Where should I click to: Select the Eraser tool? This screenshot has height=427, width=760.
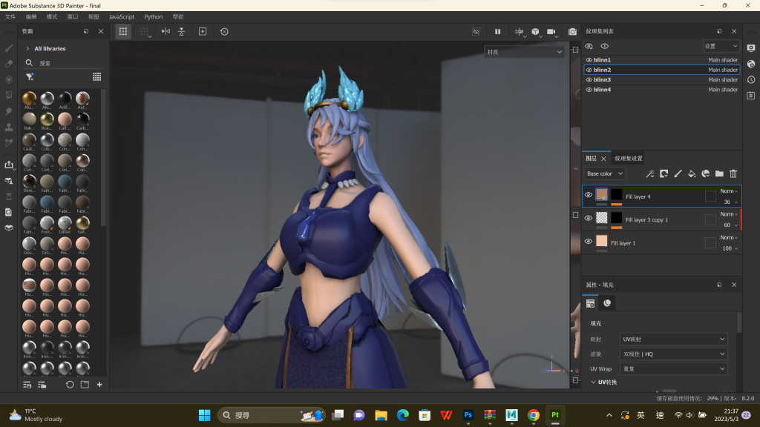tap(9, 64)
